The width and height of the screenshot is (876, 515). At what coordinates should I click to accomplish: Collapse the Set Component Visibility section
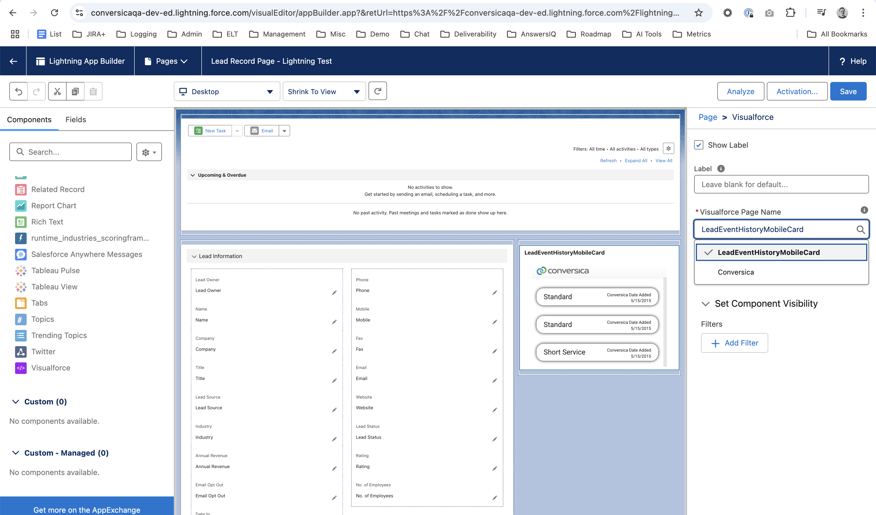click(706, 304)
